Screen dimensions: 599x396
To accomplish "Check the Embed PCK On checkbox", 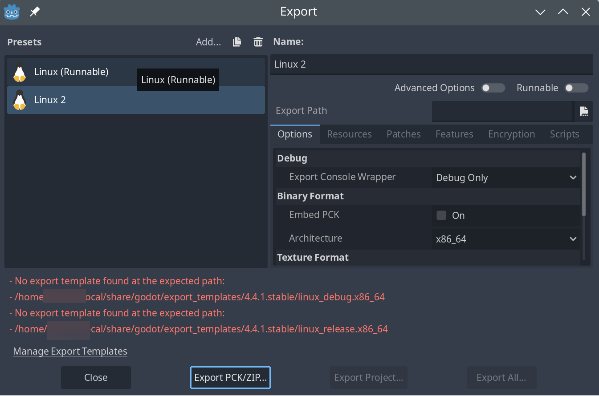I will [441, 216].
